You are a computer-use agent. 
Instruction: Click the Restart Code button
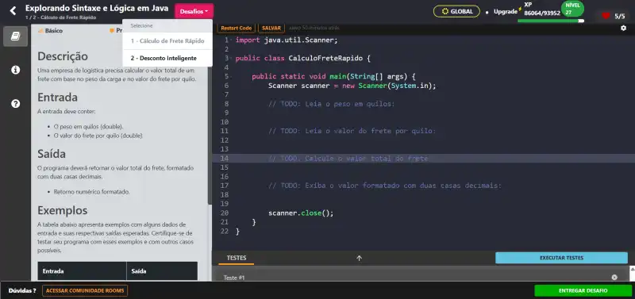coord(236,28)
